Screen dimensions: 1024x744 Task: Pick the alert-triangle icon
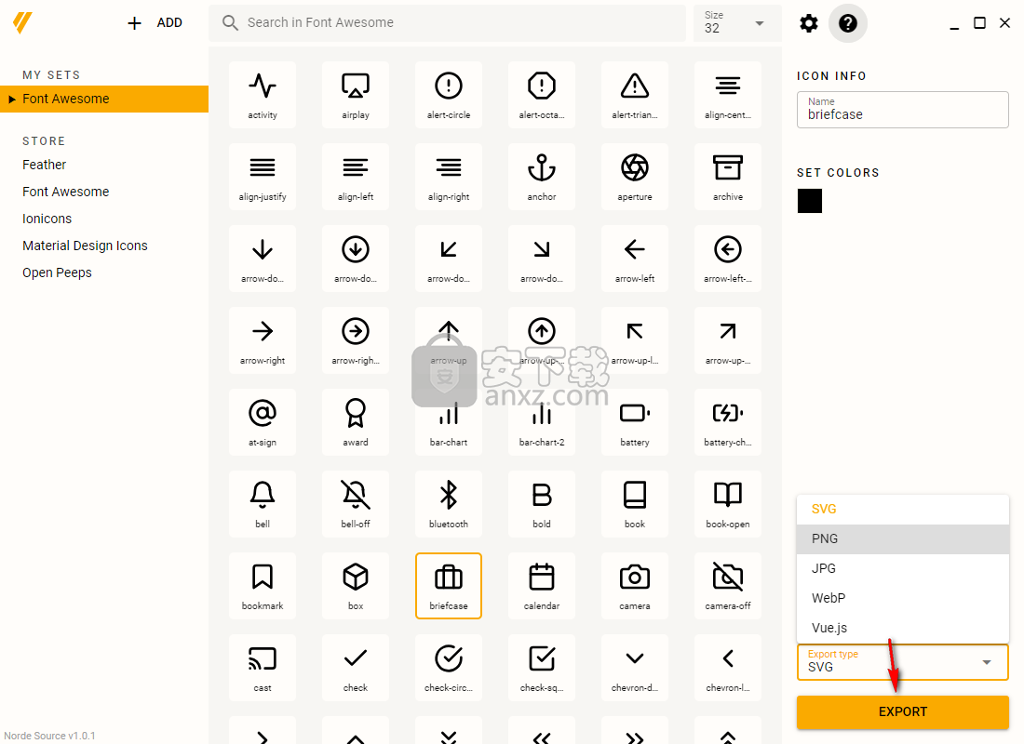click(x=635, y=95)
